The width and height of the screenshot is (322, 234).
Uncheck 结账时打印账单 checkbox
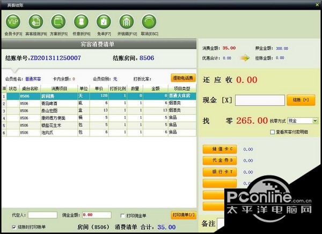point(14,227)
